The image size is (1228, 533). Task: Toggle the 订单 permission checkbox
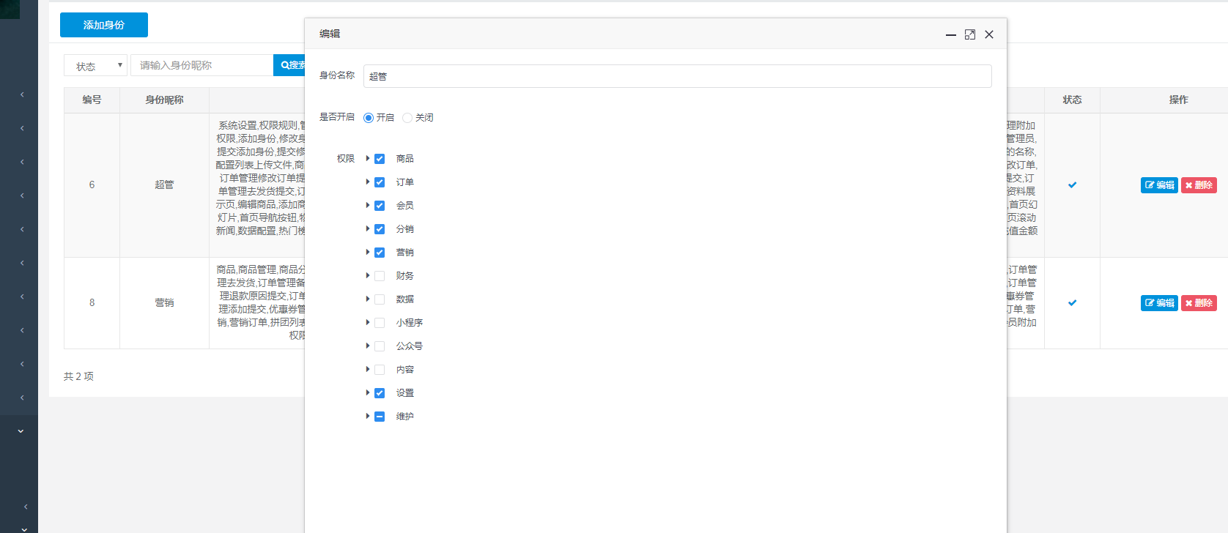coord(380,182)
